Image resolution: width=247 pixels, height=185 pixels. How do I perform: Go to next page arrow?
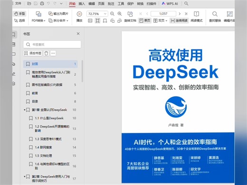click(x=180, y=14)
